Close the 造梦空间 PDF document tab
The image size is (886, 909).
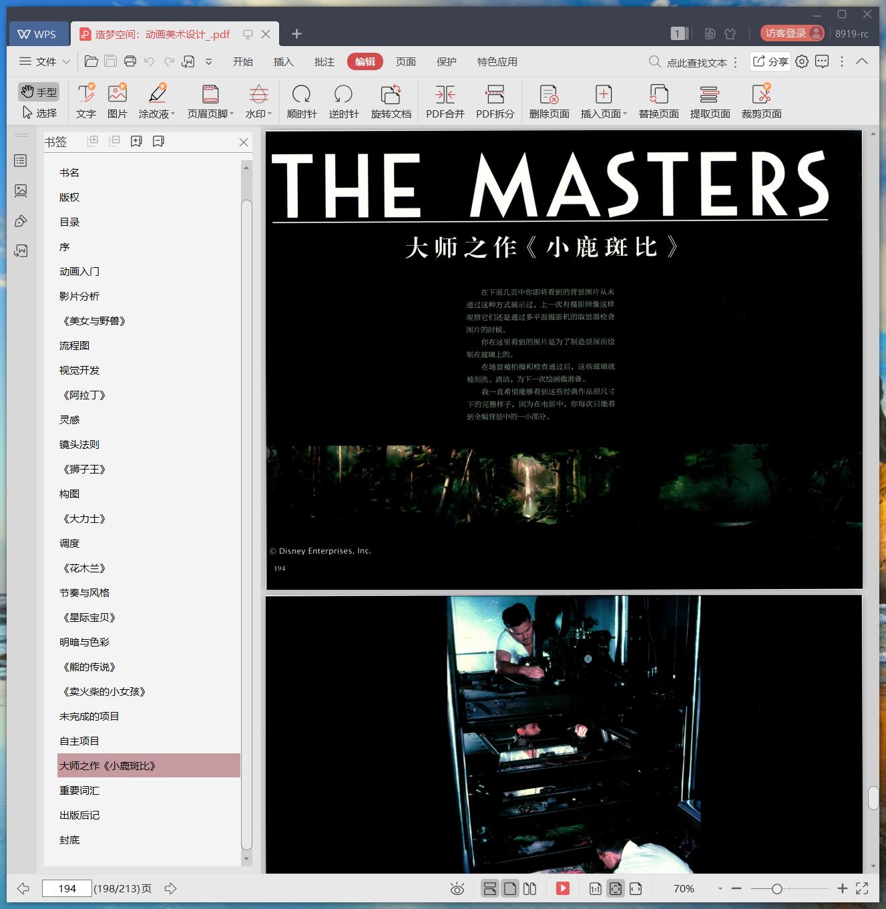tap(266, 34)
